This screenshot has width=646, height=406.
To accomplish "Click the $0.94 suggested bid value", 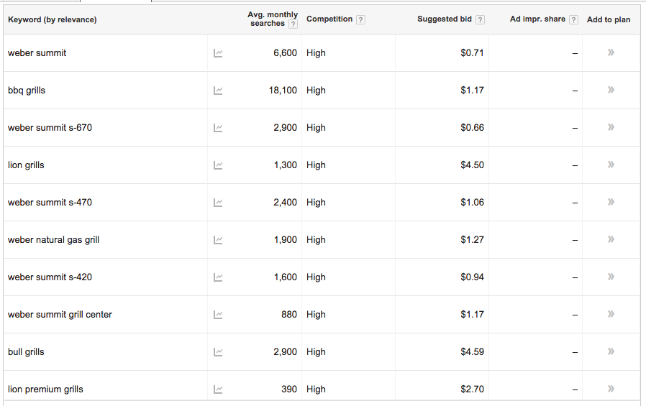I will click(472, 277).
